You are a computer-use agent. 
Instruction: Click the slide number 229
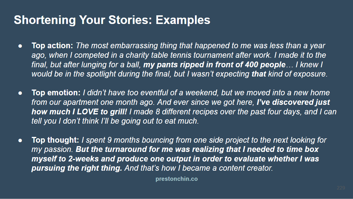341,188
